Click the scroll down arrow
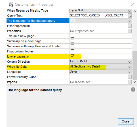Viewport: 137px width, 127px height. [x=134, y=82]
